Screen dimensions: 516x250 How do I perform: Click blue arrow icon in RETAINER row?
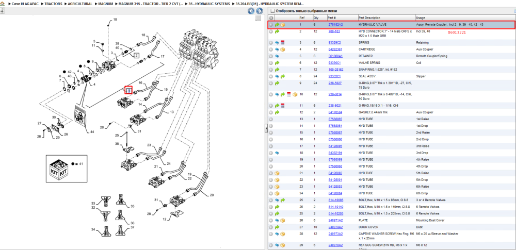pos(277,56)
